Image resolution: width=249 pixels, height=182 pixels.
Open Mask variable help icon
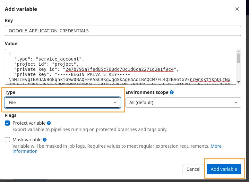(x=45, y=140)
